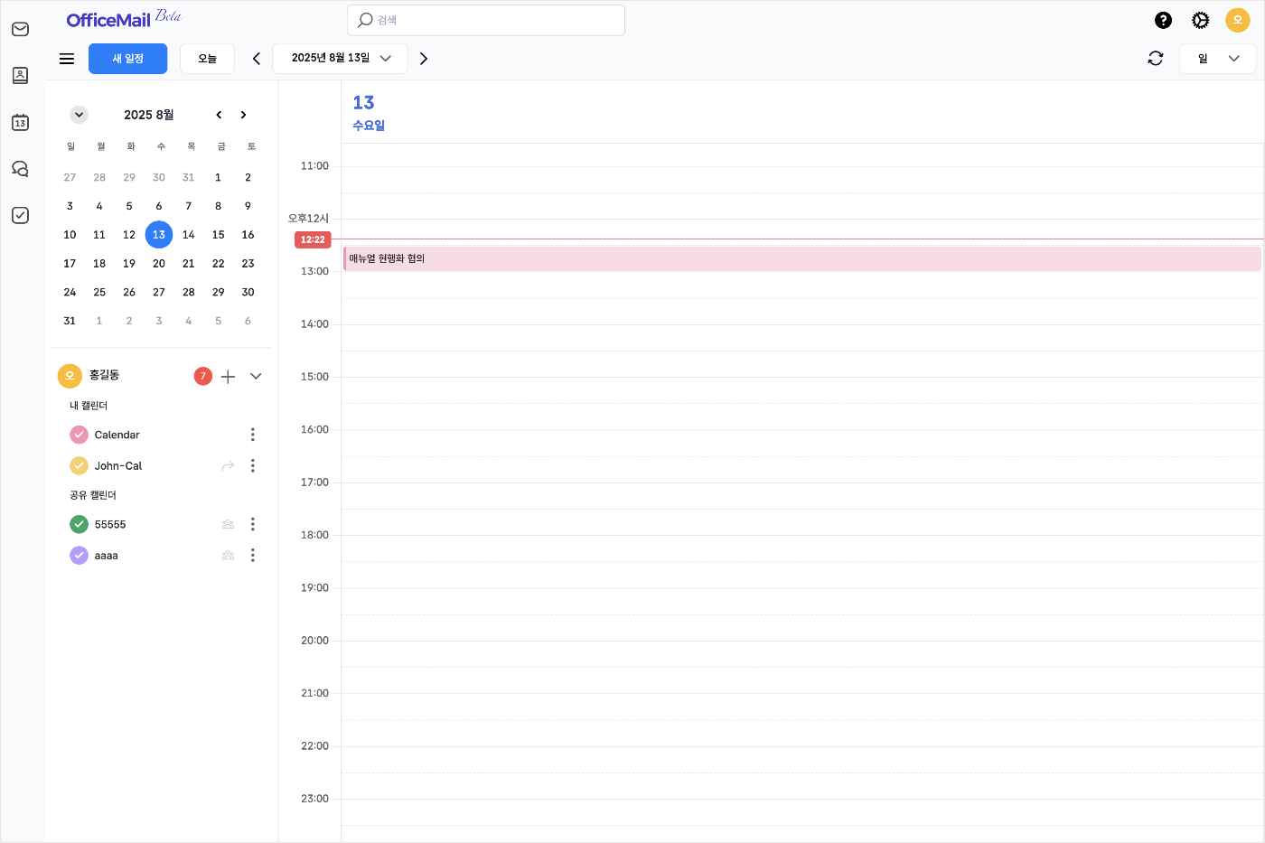Select August 31 in mini calendar
The width and height of the screenshot is (1265, 843).
click(x=70, y=321)
